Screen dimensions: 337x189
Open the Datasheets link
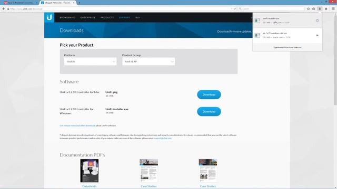[90, 186]
